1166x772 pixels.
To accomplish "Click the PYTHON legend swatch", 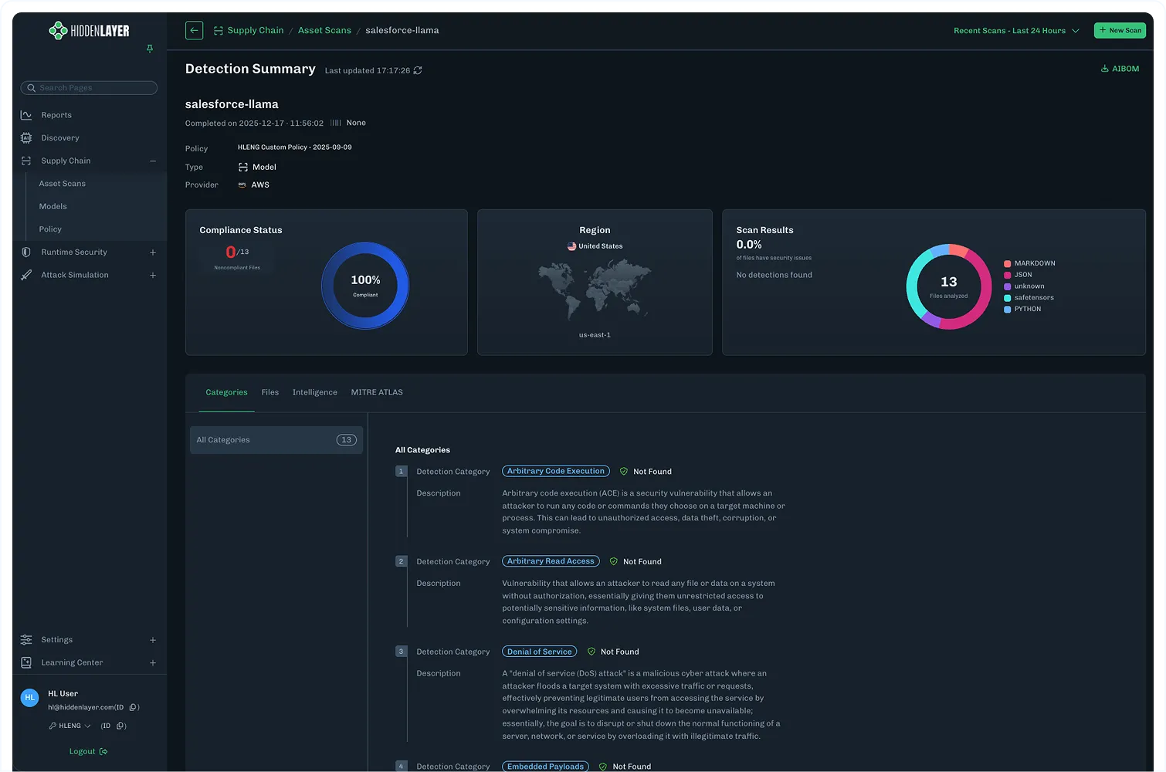I will [x=1007, y=310].
